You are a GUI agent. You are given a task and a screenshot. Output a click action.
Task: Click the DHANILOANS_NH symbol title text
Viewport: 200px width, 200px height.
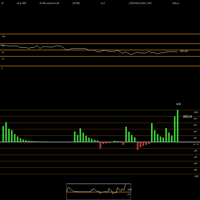[x=140, y=3]
